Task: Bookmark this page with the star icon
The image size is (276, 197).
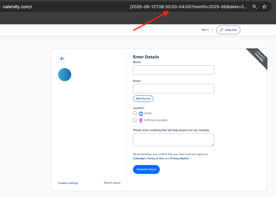Action: (x=264, y=7)
